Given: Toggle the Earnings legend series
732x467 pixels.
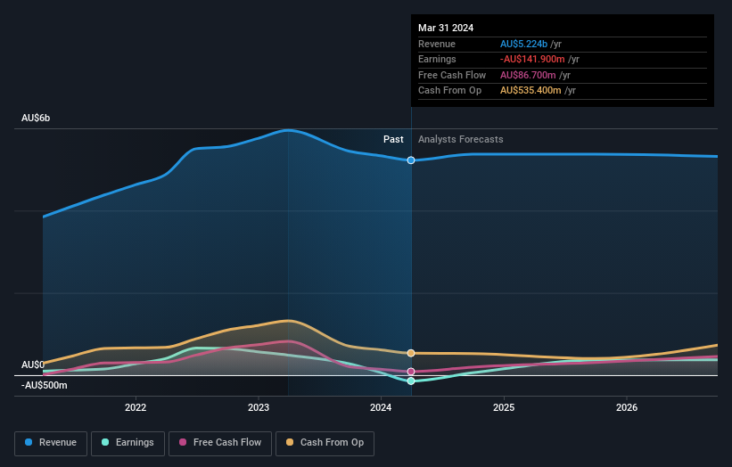Looking at the screenshot, I should pyautogui.click(x=127, y=443).
